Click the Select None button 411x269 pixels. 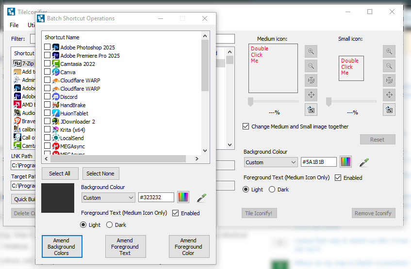click(x=100, y=174)
